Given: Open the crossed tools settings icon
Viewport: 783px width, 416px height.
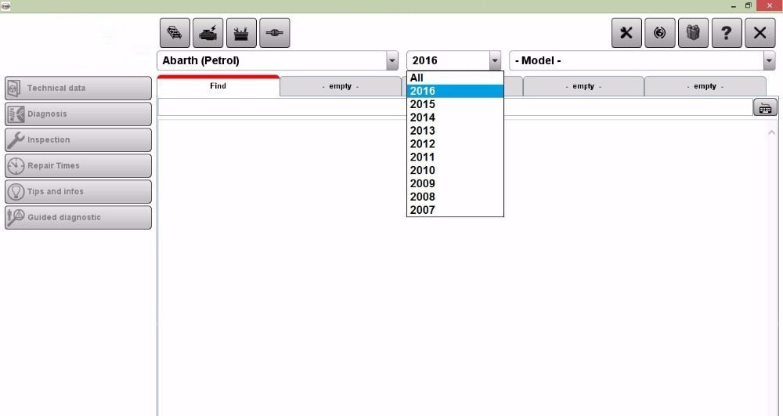Looking at the screenshot, I should [626, 33].
